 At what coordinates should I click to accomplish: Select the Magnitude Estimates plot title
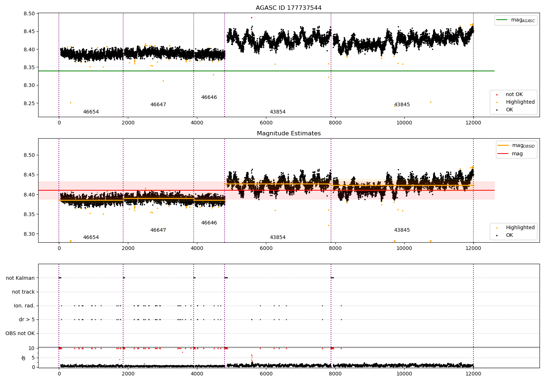pos(288,134)
